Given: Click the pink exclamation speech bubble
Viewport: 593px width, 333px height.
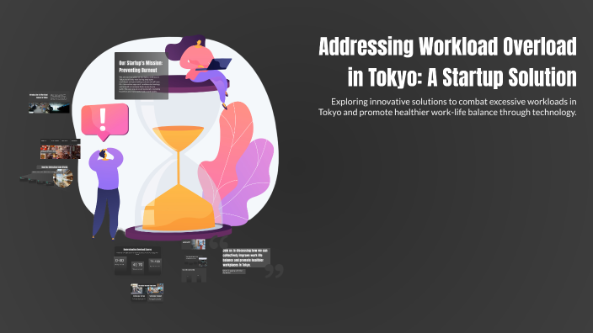Looking at the screenshot, I should click(104, 122).
